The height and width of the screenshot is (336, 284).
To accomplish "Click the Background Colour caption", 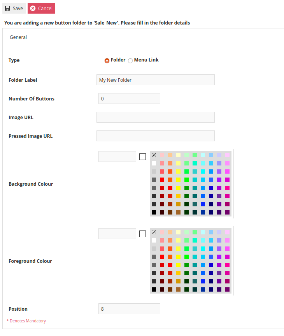I will (x=31, y=184).
